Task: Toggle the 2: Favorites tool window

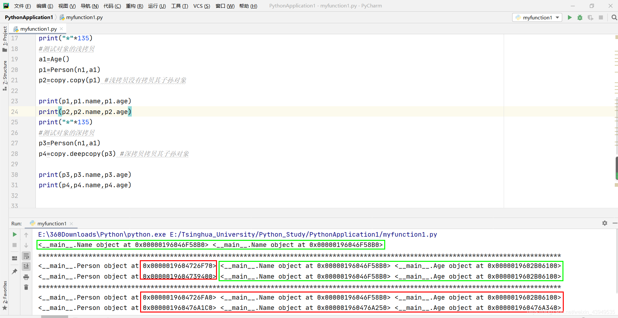Action: click(5, 295)
